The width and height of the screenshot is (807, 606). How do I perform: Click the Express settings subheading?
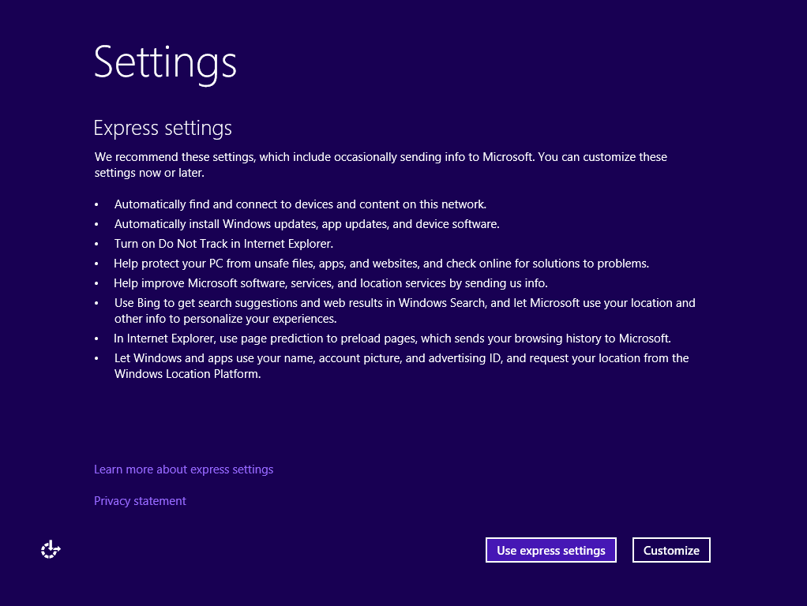[x=163, y=128]
